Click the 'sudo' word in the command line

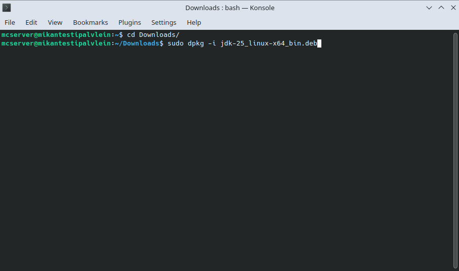[x=176, y=43]
